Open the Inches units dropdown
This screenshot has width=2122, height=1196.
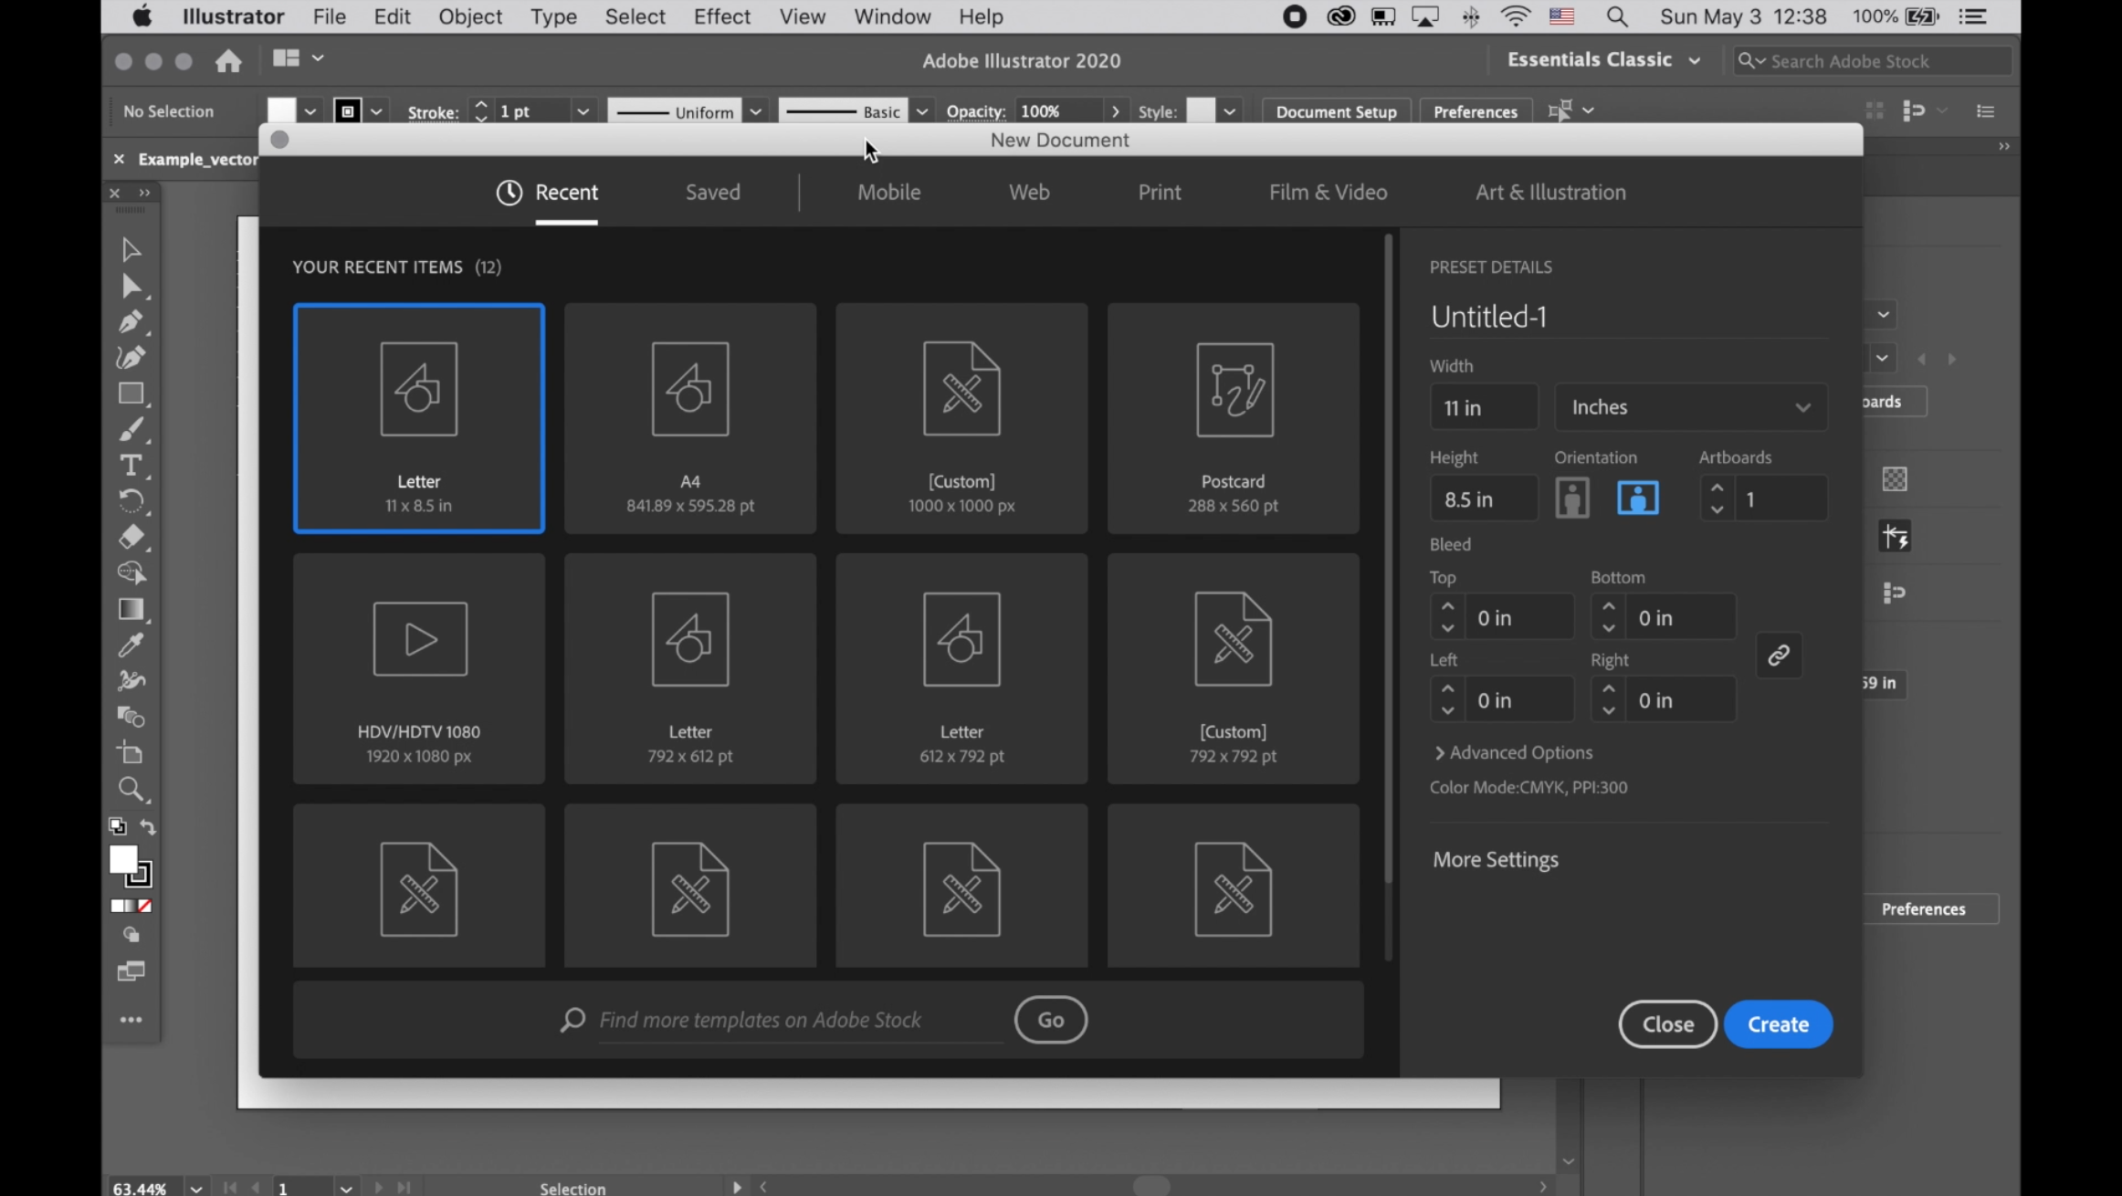pyautogui.click(x=1690, y=407)
